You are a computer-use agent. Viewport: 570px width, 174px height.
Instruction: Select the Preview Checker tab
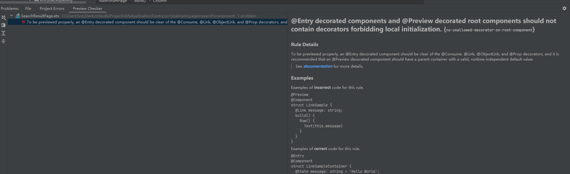point(87,8)
